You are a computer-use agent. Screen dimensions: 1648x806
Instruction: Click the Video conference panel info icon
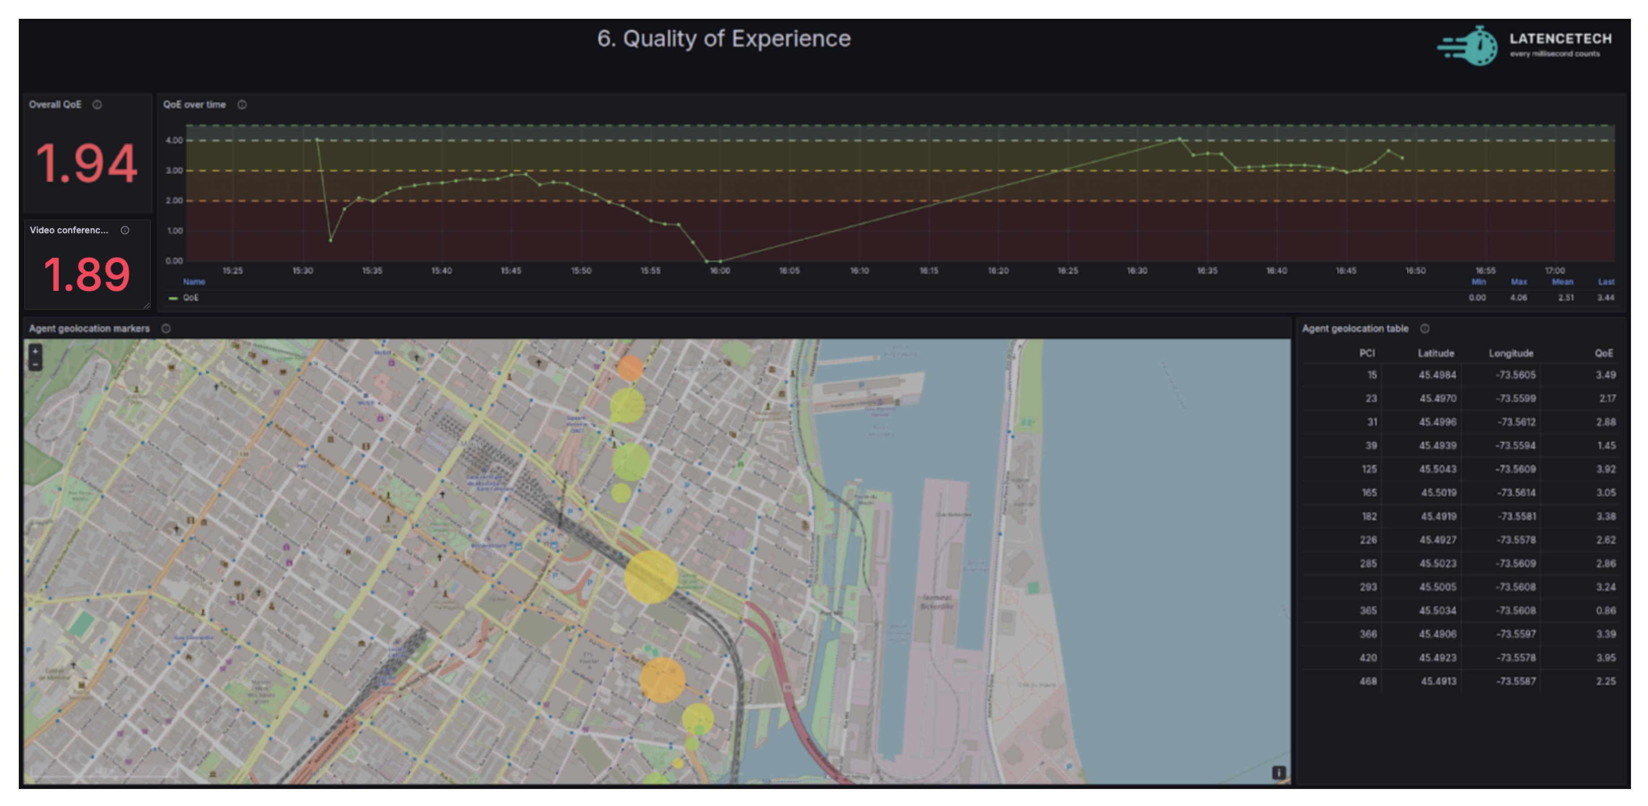click(125, 230)
